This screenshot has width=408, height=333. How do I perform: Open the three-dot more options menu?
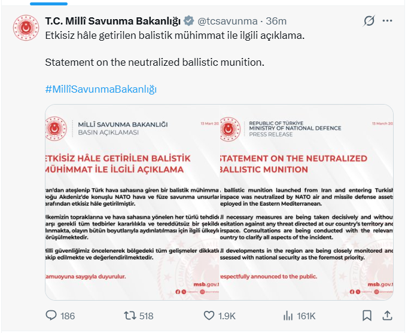388,22
